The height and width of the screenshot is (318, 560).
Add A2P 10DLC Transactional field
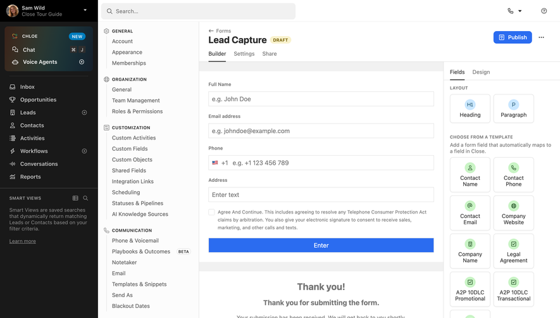(x=514, y=289)
